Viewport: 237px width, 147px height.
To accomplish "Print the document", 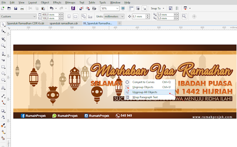I will point(22,8).
